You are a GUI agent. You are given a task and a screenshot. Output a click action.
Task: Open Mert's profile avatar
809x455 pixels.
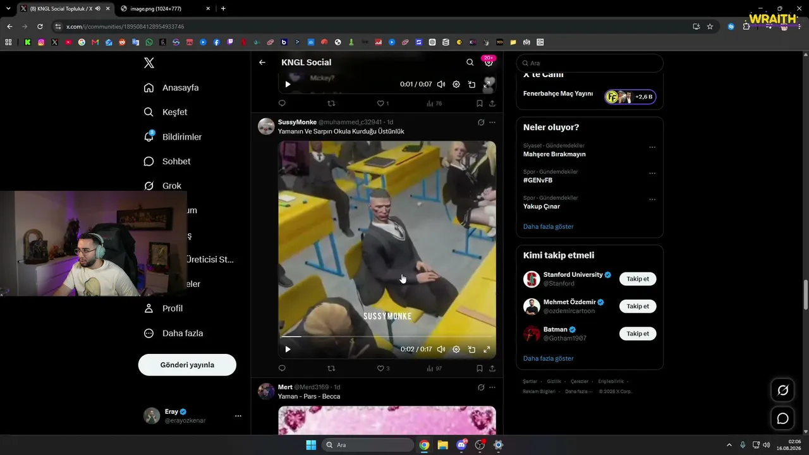tap(266, 391)
